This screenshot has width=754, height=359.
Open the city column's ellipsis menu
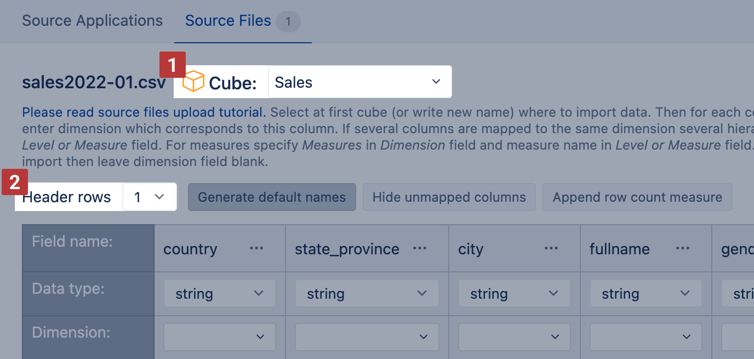click(550, 248)
